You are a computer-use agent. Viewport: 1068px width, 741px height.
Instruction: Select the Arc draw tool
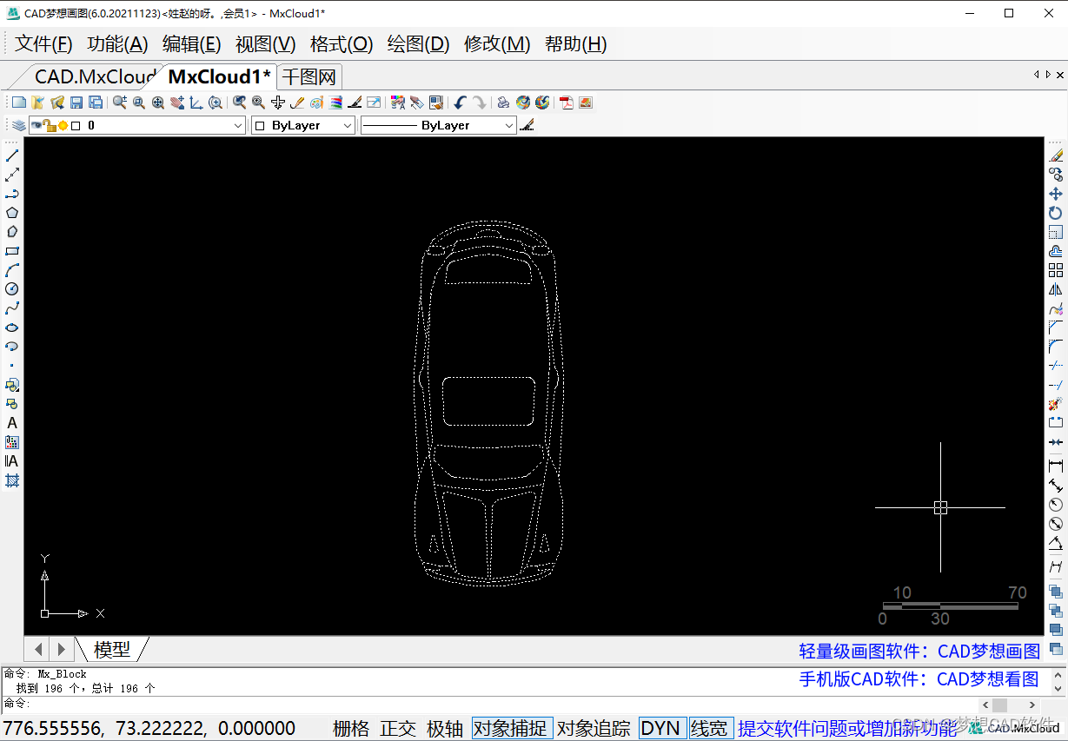pos(12,270)
